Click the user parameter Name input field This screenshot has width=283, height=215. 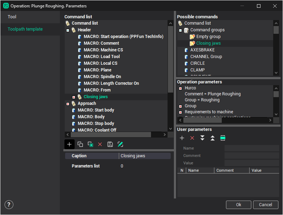251,148
